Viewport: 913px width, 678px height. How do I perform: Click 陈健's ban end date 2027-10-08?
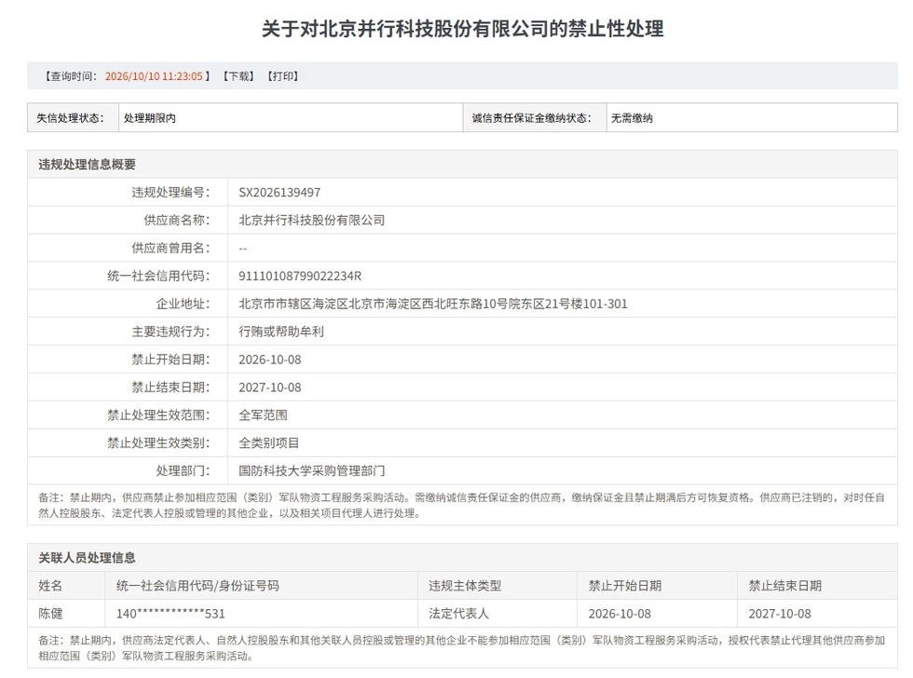point(780,614)
